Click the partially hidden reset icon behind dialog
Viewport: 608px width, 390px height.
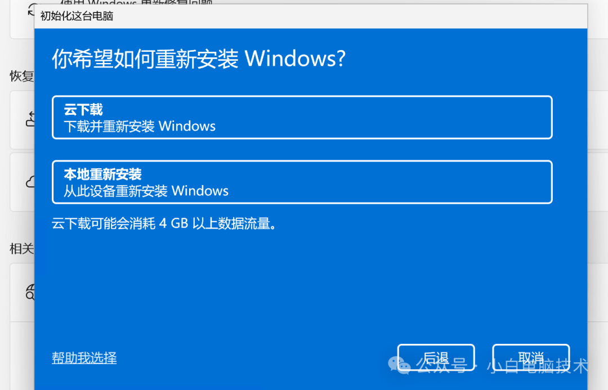coord(31,10)
